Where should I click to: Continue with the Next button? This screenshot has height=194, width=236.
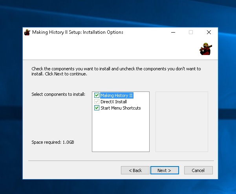click(165, 170)
